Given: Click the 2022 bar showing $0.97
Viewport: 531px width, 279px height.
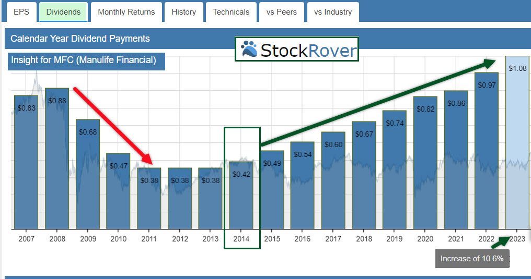Looking at the screenshot, I should [486, 150].
